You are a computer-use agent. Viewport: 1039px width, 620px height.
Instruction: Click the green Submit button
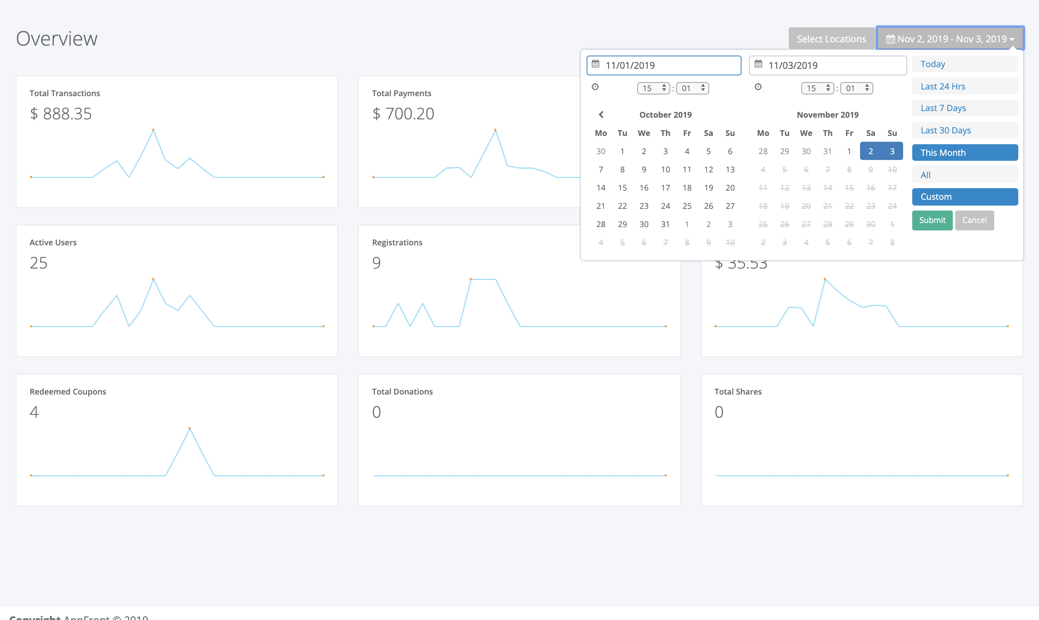click(x=932, y=220)
